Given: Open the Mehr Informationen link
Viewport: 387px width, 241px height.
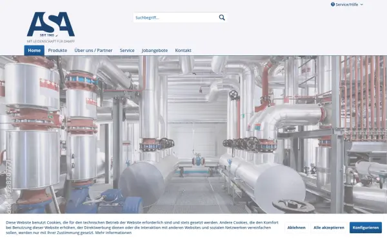Looking at the screenshot, I should point(114,233).
